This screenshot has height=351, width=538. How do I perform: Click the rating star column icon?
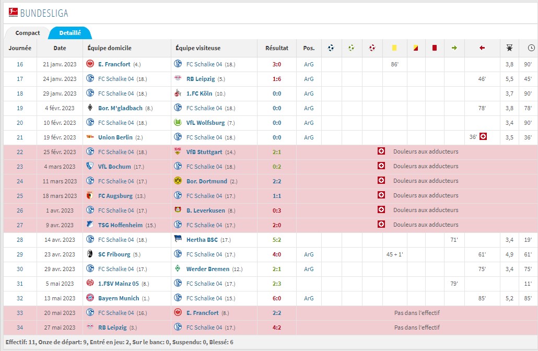coord(509,48)
